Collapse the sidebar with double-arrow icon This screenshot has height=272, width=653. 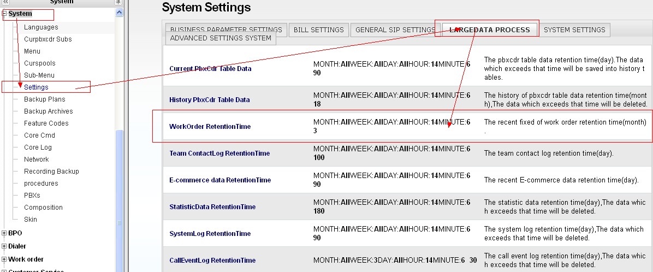click(x=6, y=2)
